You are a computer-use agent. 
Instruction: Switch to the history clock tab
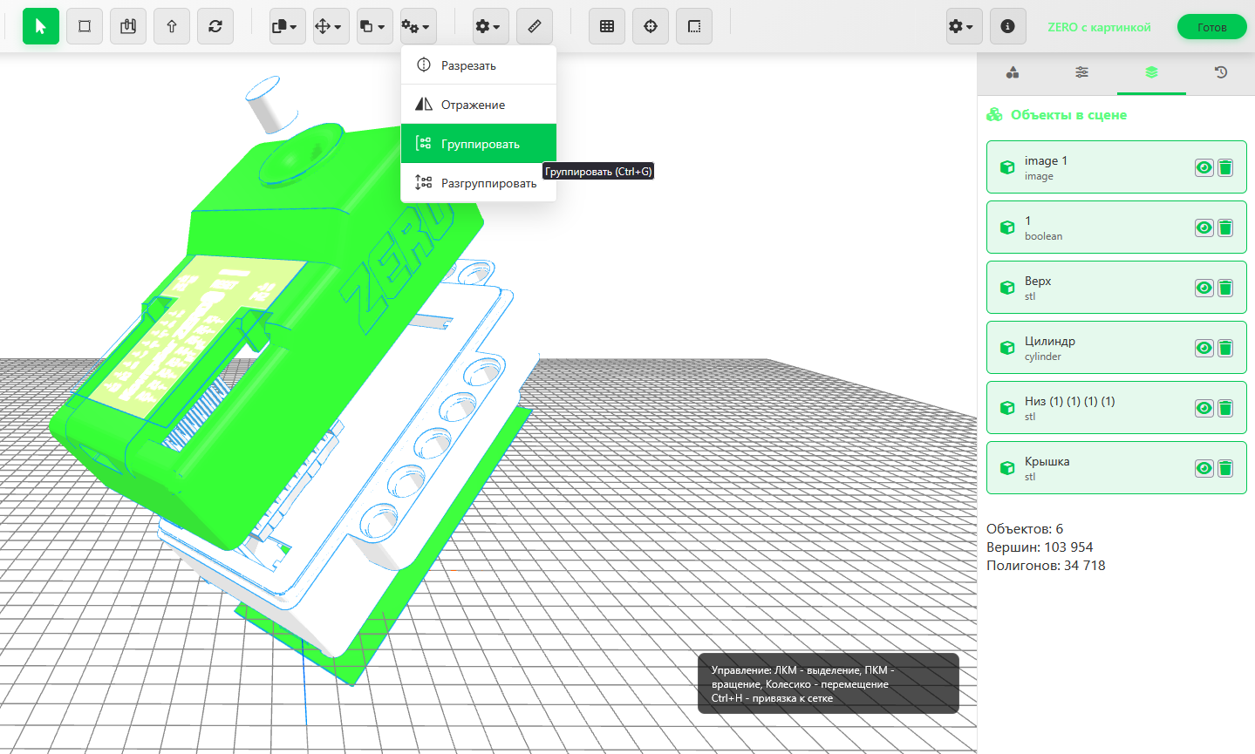click(1221, 72)
